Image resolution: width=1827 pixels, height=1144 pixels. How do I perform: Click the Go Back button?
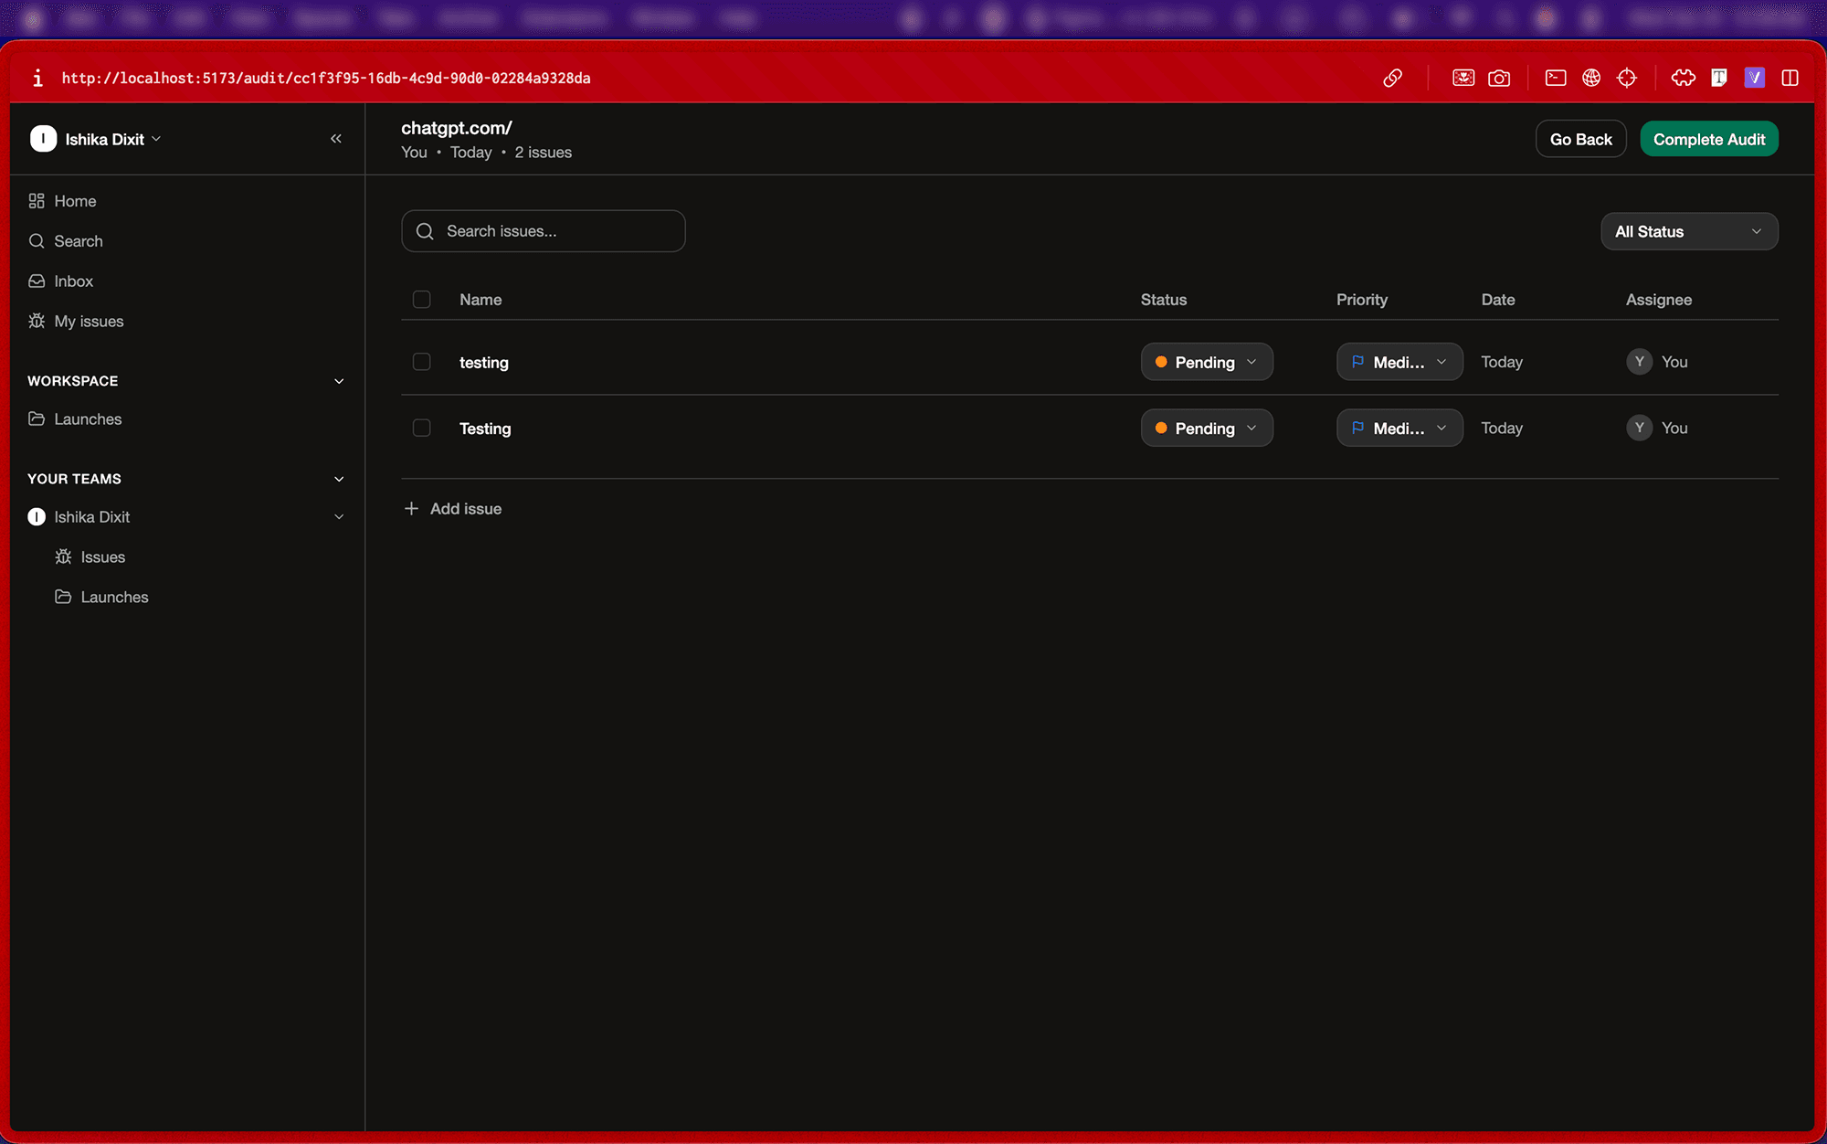pos(1580,139)
